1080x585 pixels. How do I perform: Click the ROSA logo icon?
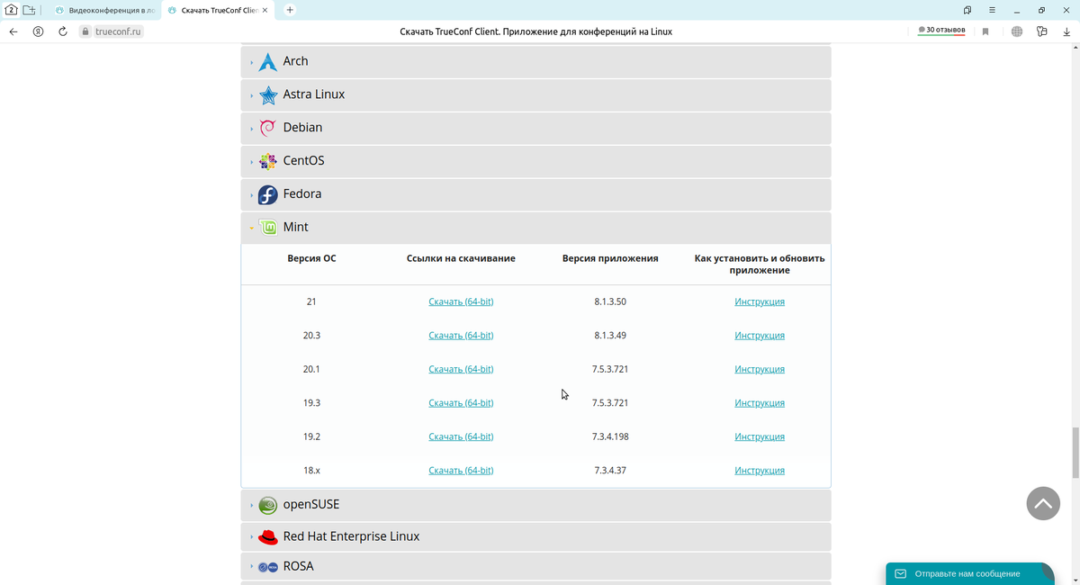tap(267, 567)
